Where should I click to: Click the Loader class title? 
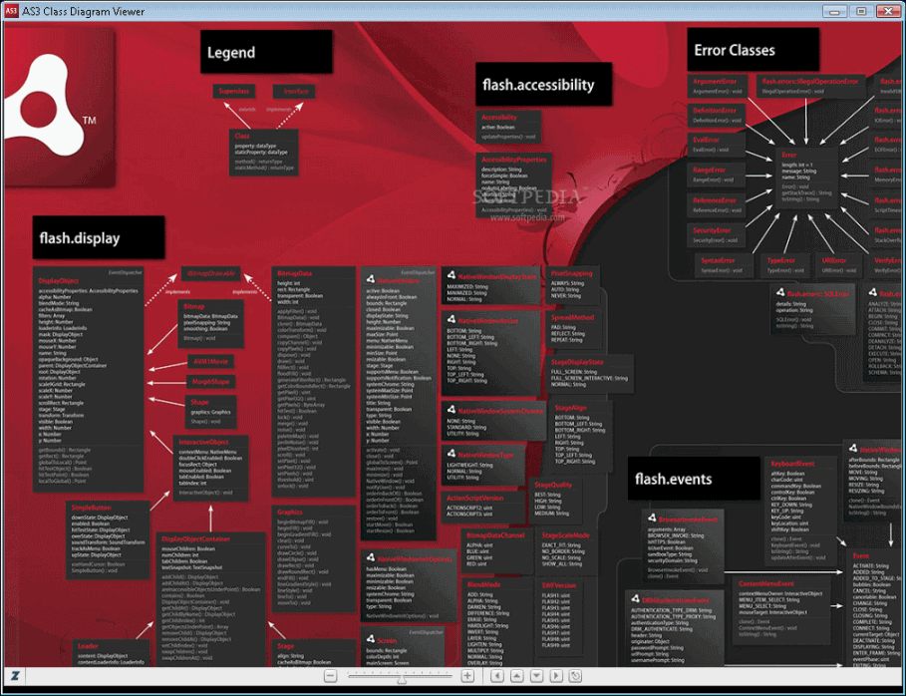pyautogui.click(x=88, y=646)
